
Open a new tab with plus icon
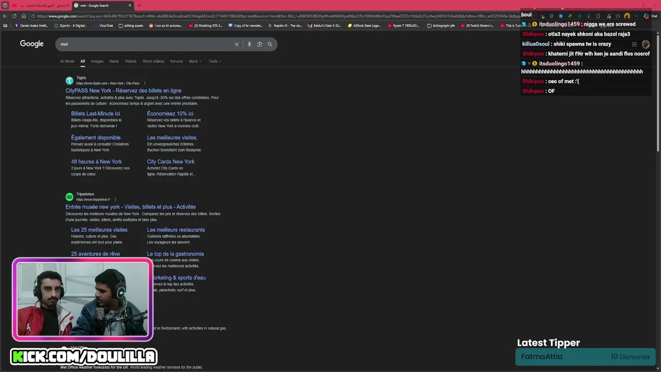tap(139, 6)
